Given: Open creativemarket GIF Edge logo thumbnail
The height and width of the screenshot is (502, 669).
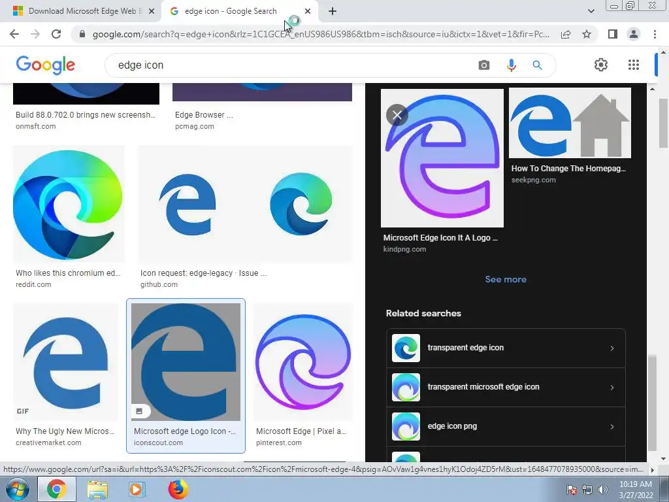Looking at the screenshot, I should 66,362.
